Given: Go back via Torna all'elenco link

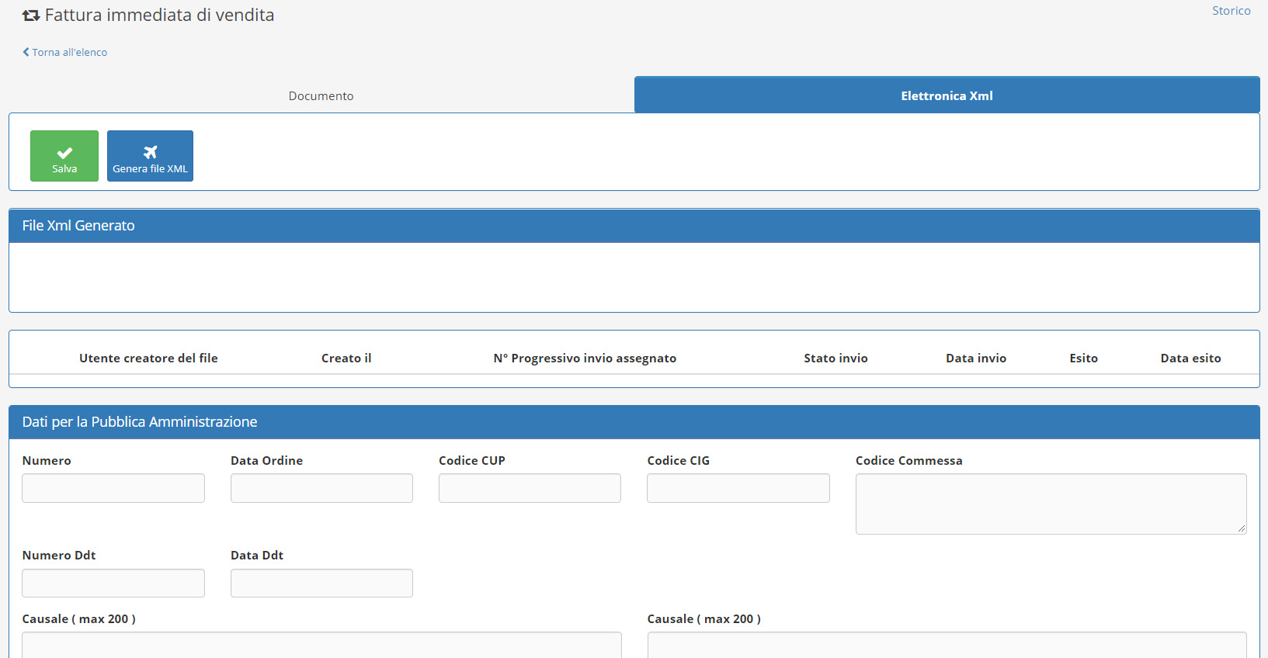Looking at the screenshot, I should coord(65,52).
